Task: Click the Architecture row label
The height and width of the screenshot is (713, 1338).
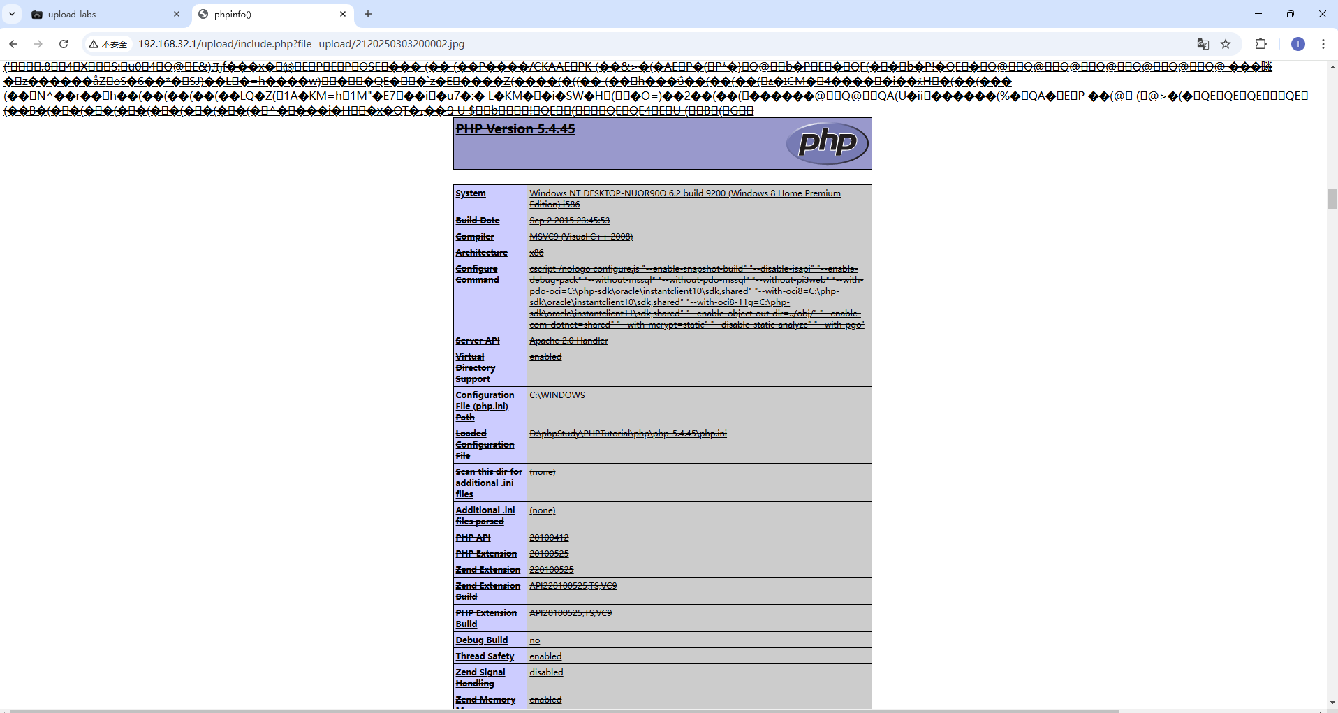Action: click(x=482, y=253)
